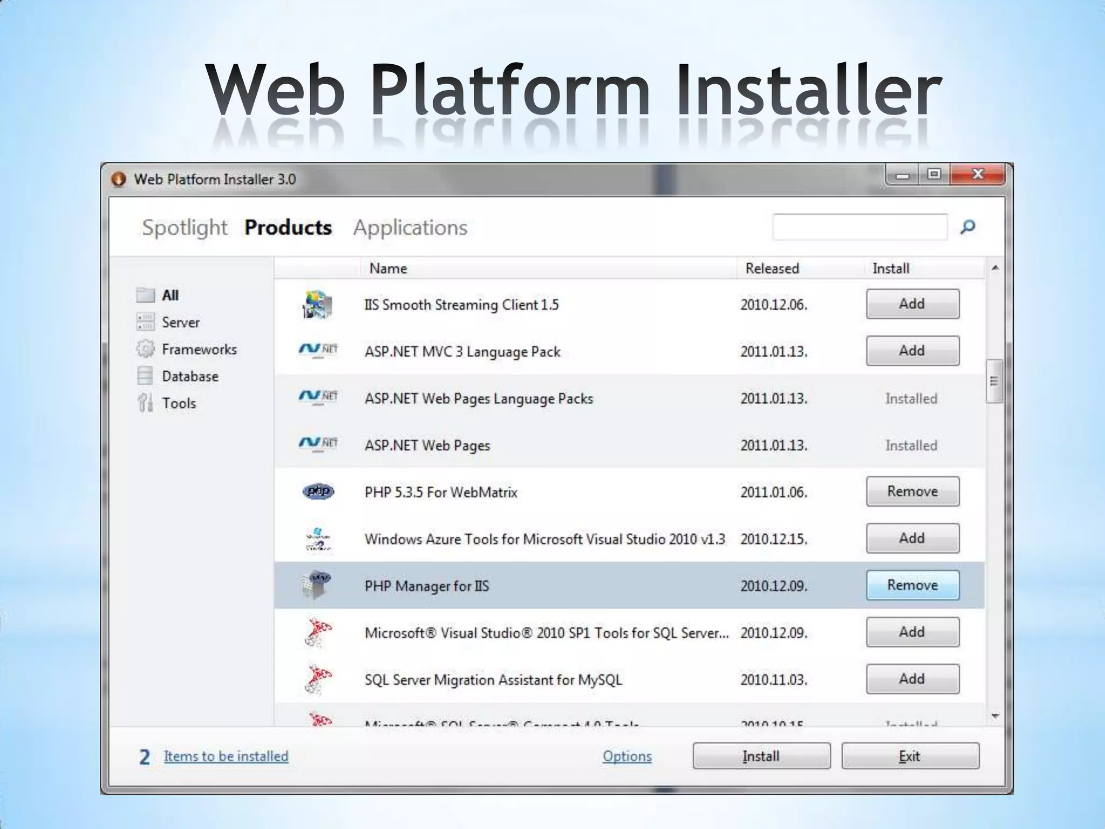Screen dimensions: 1105x829
Task: Select the PHP Manager for IIS row text
Action: (x=427, y=586)
